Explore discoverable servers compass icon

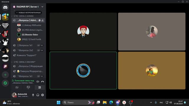point(5,83)
